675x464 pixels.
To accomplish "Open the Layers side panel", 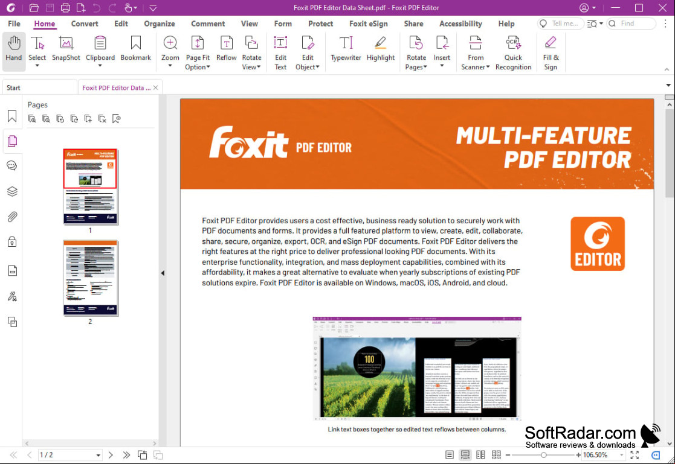I will (x=12, y=191).
